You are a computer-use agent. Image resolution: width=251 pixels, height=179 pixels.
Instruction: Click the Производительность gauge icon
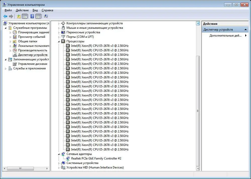pyautogui.click(x=15, y=50)
